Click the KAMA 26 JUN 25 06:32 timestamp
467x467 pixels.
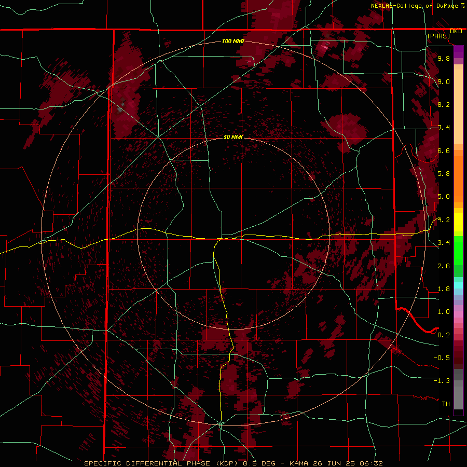[336, 463]
